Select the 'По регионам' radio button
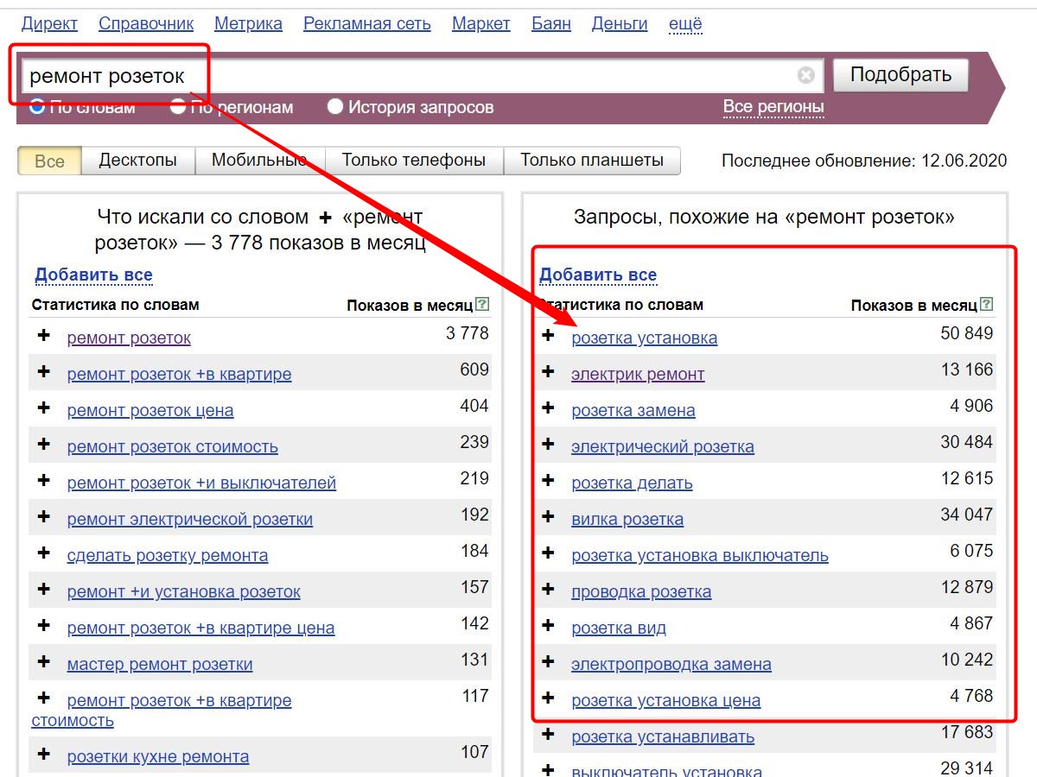1037x777 pixels. 178,107
